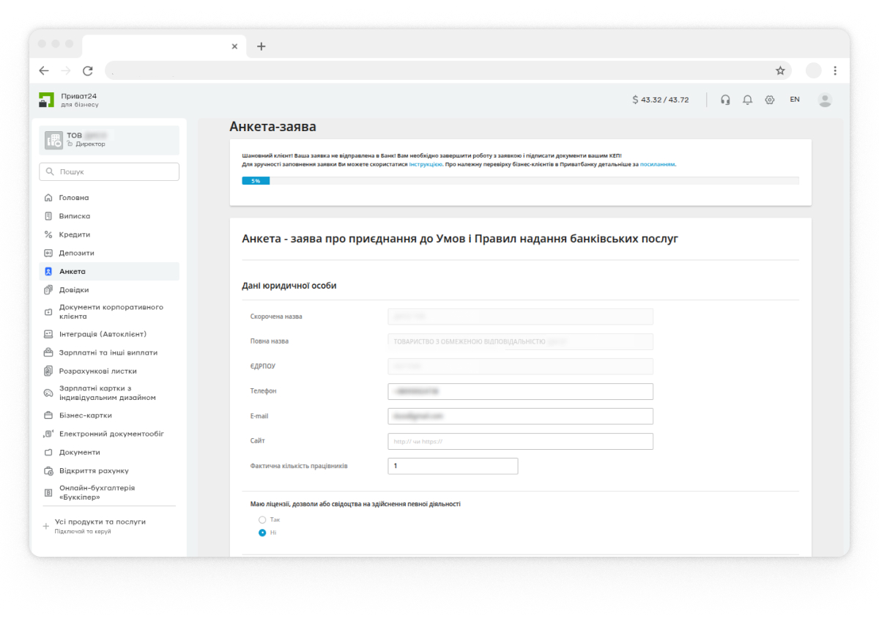Click the Privat24 logo icon
Image resolution: width=879 pixels, height=630 pixels.
pos(47,100)
